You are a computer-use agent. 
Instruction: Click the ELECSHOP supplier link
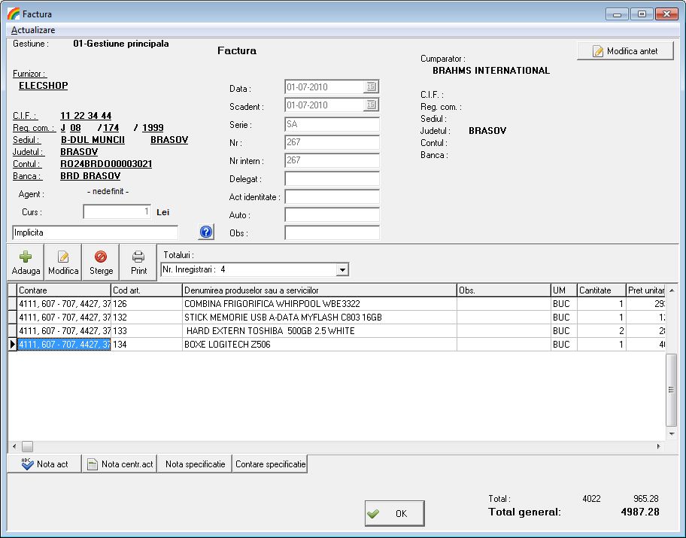coord(43,86)
